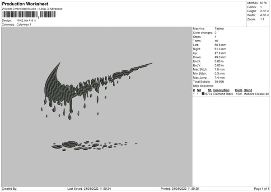
Task: Click the Last Saved timestamp
Action: pyautogui.click(x=89, y=188)
